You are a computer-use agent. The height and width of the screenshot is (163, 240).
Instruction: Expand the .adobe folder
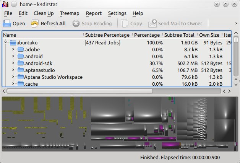click(x=13, y=49)
